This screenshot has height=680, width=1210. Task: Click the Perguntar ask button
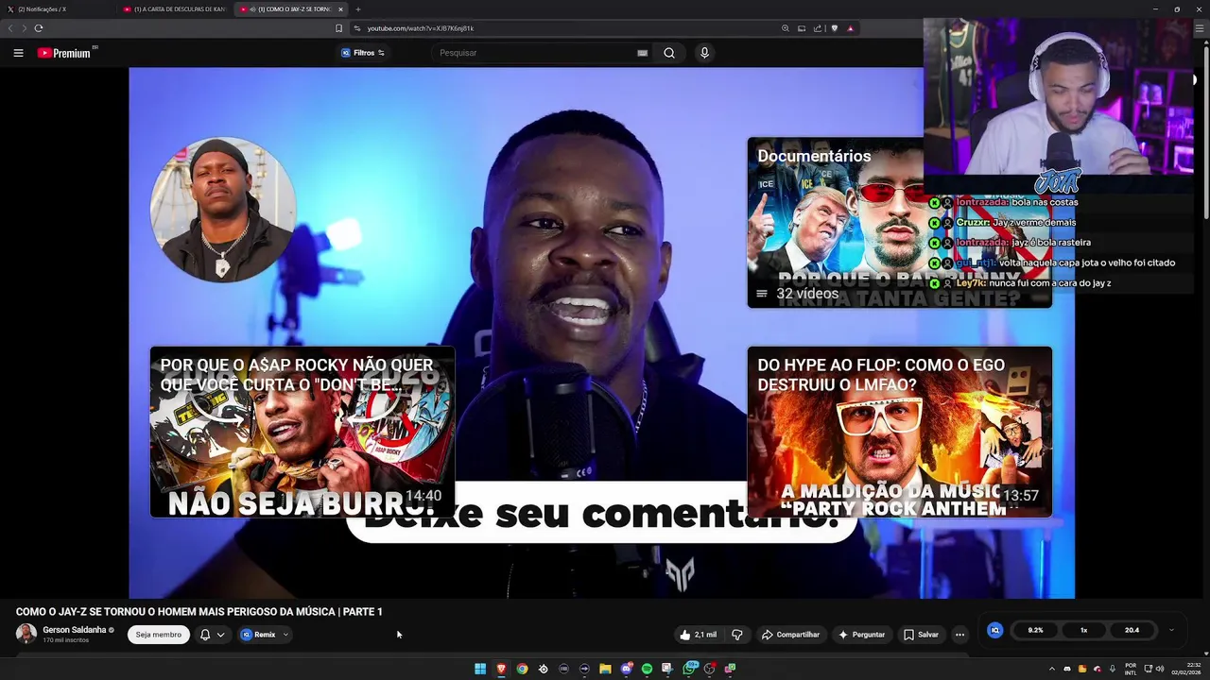click(x=861, y=635)
